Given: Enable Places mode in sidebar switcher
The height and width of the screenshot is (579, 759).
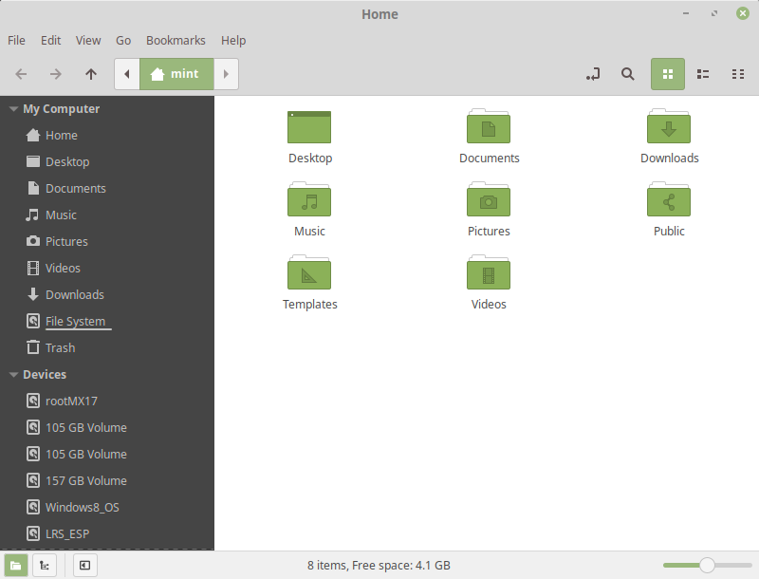Looking at the screenshot, I should pos(13,565).
